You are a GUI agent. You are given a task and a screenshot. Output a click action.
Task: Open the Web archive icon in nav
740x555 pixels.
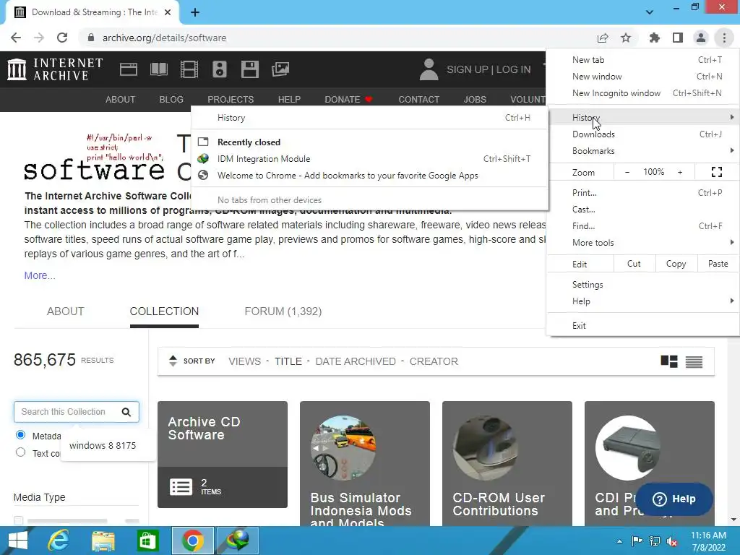coord(129,69)
